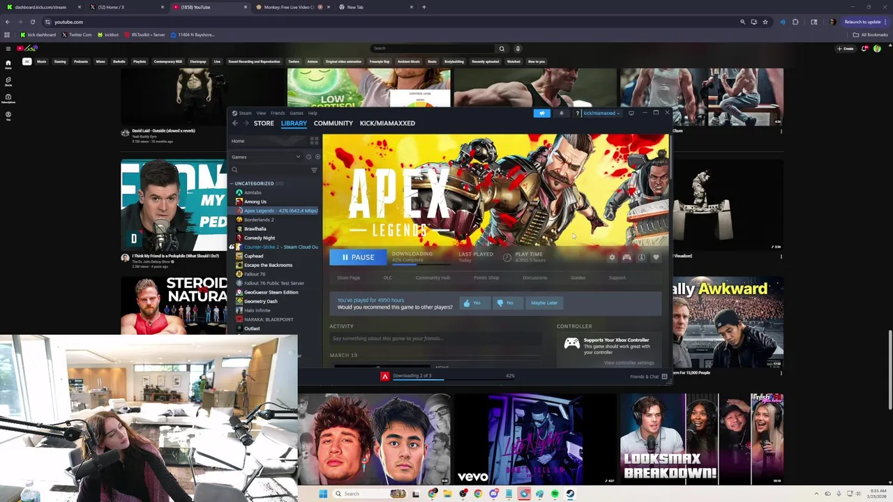Viewport: 893px width, 502px height.
Task: Select Borderlands 2 in game list
Action: click(259, 220)
